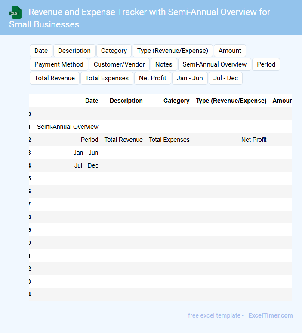This screenshot has width=302, height=333.
Task: Click the Jul - Dec tag
Action: tap(225, 78)
